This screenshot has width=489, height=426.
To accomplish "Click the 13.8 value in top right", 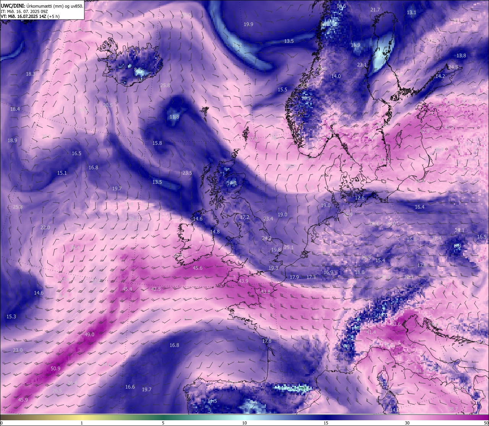I will pyautogui.click(x=461, y=55).
